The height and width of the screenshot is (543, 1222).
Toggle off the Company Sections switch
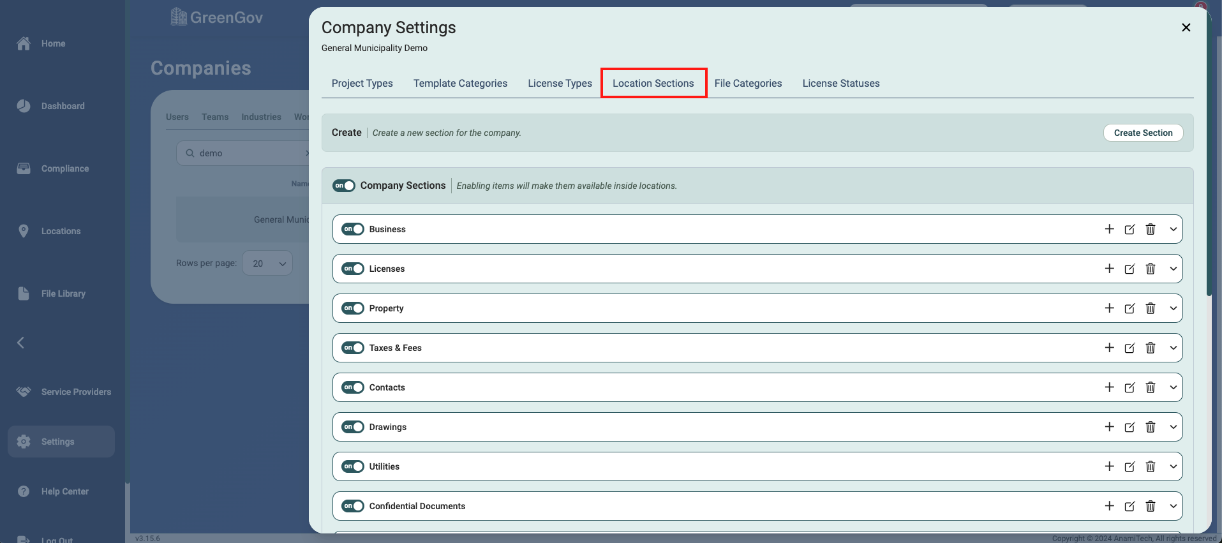point(344,186)
